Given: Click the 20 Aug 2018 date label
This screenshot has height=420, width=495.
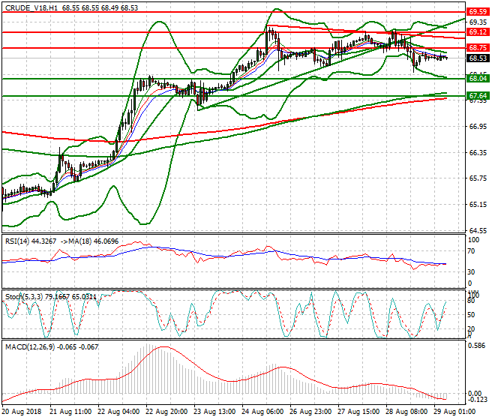Looking at the screenshot, I should tap(22, 412).
